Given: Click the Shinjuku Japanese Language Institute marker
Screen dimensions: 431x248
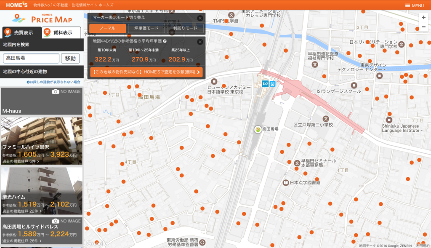Looking at the screenshot, I should point(389,120).
